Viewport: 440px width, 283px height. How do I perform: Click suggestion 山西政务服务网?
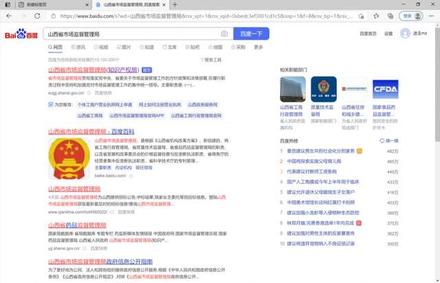[203, 105]
